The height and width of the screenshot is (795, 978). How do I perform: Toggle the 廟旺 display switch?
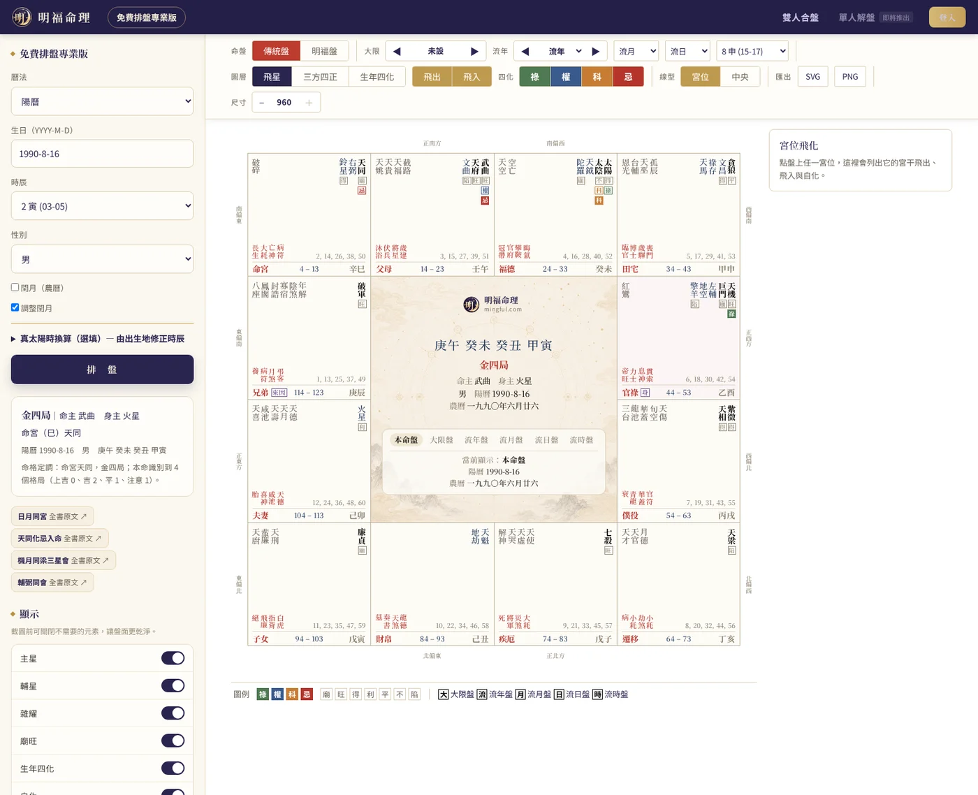pyautogui.click(x=173, y=741)
